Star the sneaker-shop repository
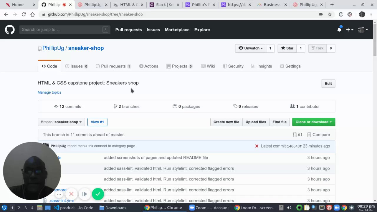This screenshot has height=212, width=377. pos(287,48)
